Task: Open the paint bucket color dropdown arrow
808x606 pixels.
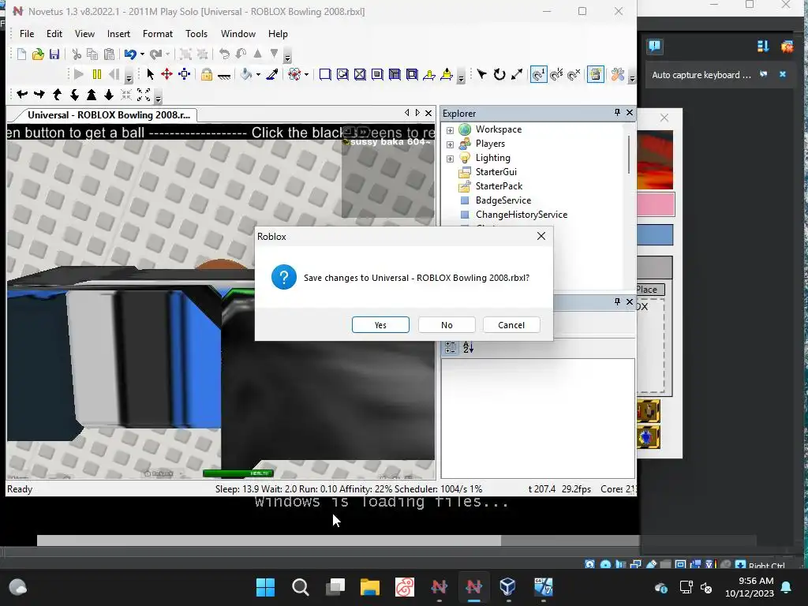Action: pyautogui.click(x=258, y=75)
